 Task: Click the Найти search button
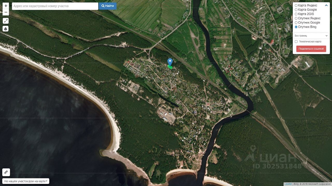click(x=108, y=6)
